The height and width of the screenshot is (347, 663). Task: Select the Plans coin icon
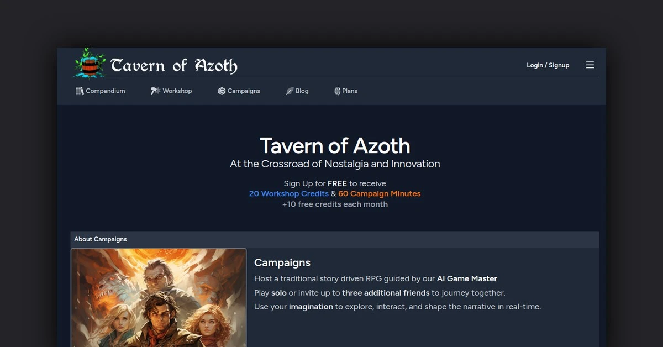(336, 91)
